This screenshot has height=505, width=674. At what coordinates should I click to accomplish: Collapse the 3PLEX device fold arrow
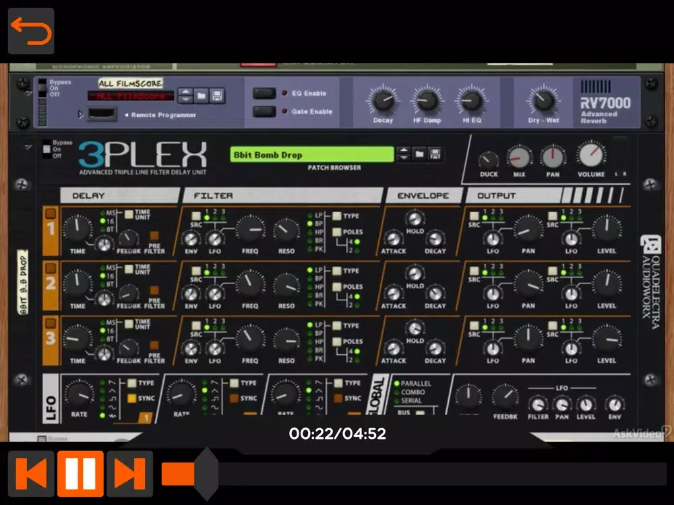(x=28, y=147)
